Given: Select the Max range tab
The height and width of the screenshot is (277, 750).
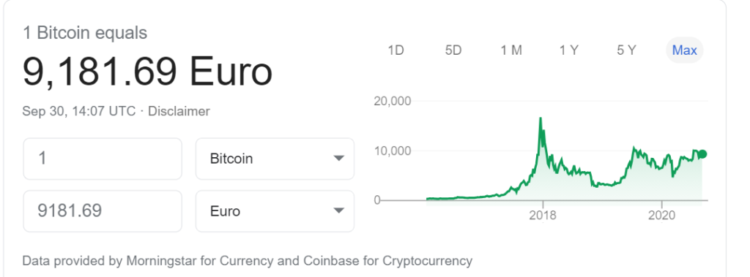Looking at the screenshot, I should [x=685, y=50].
